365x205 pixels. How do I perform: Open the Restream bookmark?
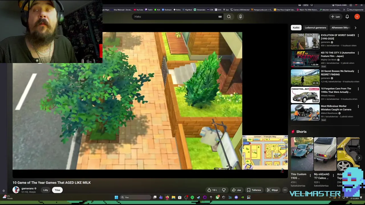167,10
